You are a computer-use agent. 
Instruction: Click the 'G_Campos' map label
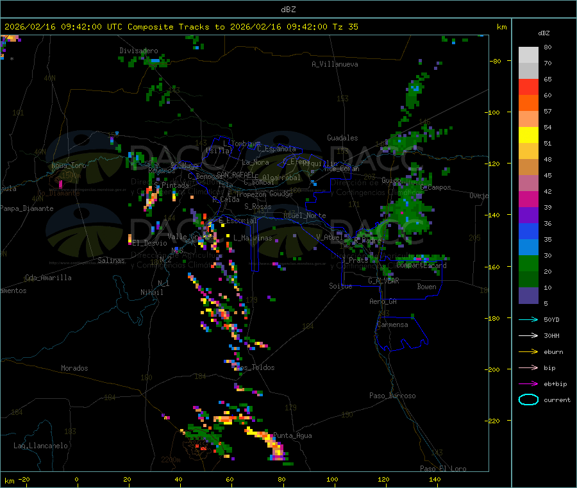click(436, 187)
